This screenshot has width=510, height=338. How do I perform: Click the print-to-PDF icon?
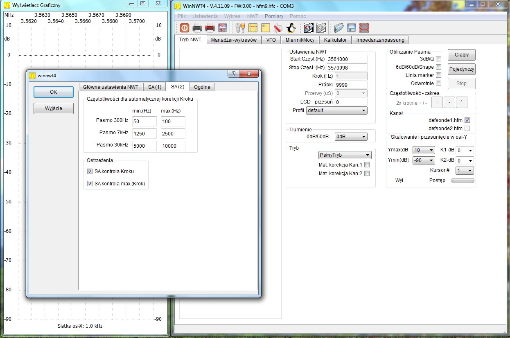[x=210, y=28]
